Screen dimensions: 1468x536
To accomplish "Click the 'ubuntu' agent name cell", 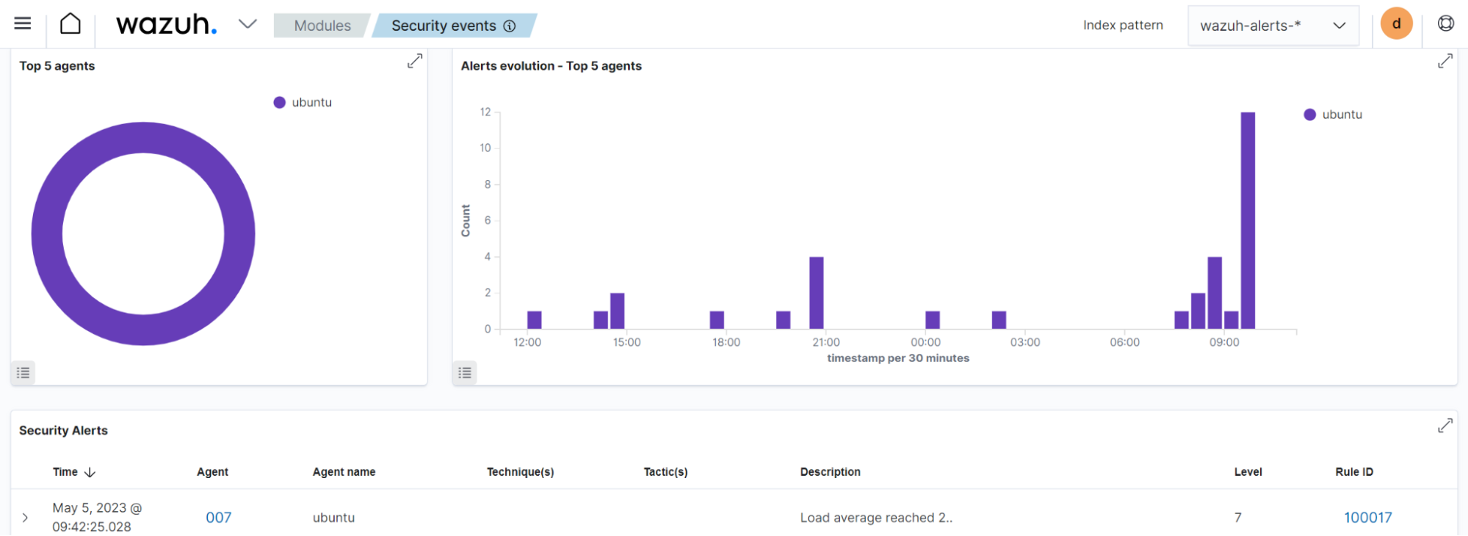I will coord(333,518).
